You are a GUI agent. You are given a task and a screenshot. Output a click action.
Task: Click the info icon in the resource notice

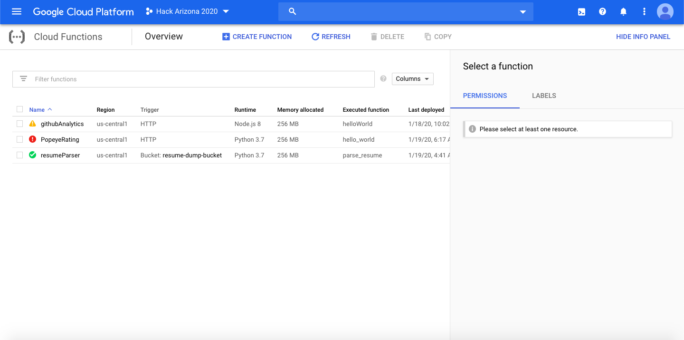472,129
